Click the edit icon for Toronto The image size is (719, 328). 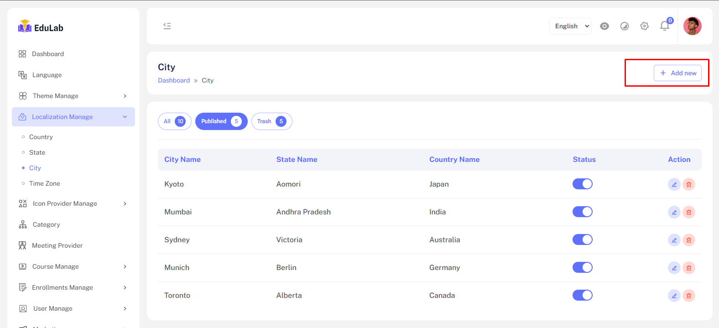click(674, 296)
